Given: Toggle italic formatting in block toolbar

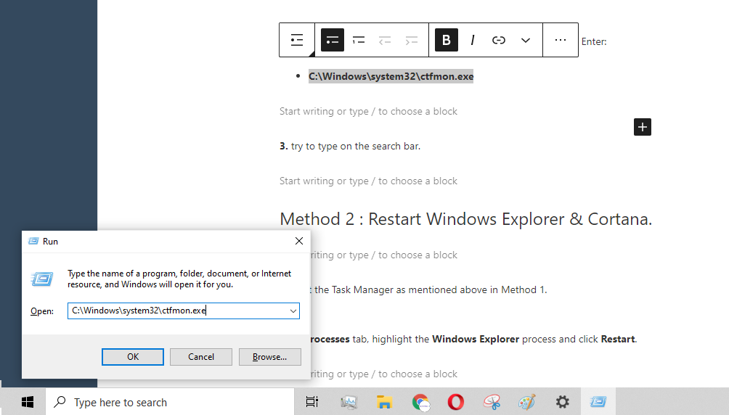Looking at the screenshot, I should (x=473, y=40).
